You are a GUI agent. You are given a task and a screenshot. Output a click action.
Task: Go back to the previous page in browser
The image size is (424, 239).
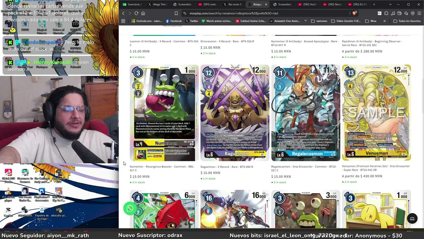(123, 13)
